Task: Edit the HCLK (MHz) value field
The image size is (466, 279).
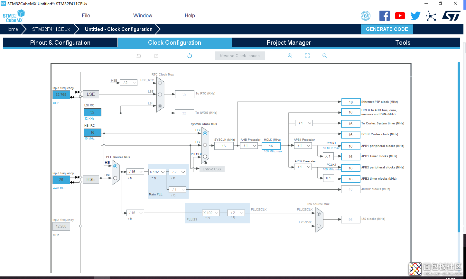Action: 271,146
